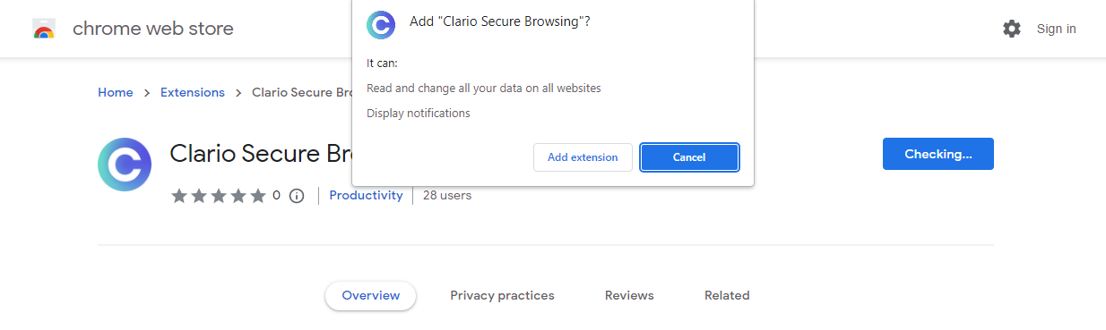This screenshot has height=330, width=1106.
Task: Click the Clario icon in the dialog
Action: pyautogui.click(x=382, y=25)
